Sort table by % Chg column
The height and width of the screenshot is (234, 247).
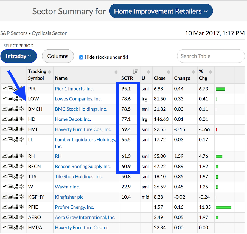[210, 72]
